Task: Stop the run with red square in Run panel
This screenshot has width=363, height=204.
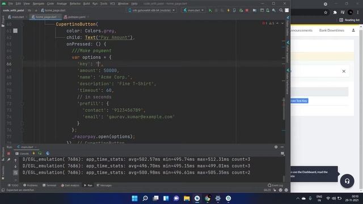Action: click(9, 154)
